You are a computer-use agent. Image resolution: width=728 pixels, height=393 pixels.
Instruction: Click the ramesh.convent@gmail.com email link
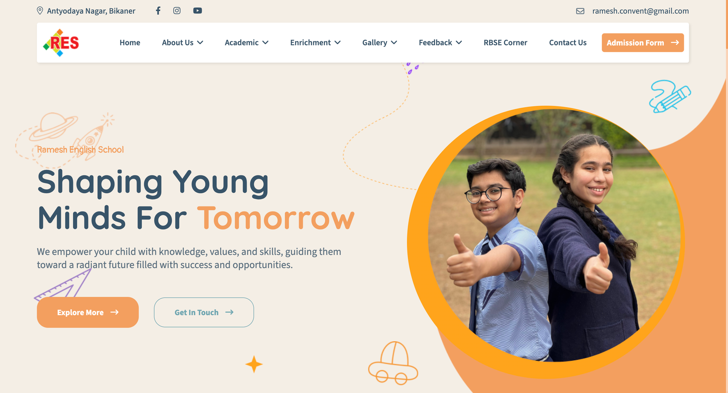coord(641,11)
